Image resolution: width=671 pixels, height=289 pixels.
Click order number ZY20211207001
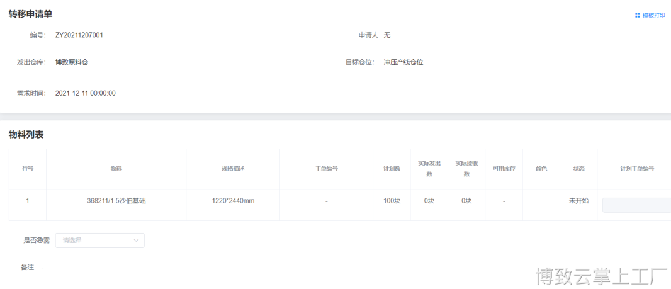point(79,35)
